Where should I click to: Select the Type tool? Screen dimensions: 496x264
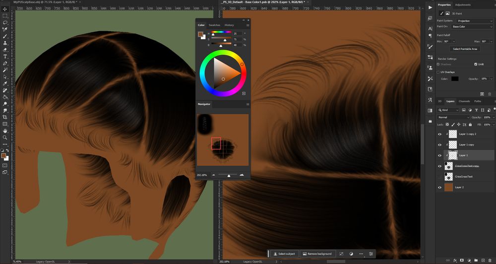5,57
